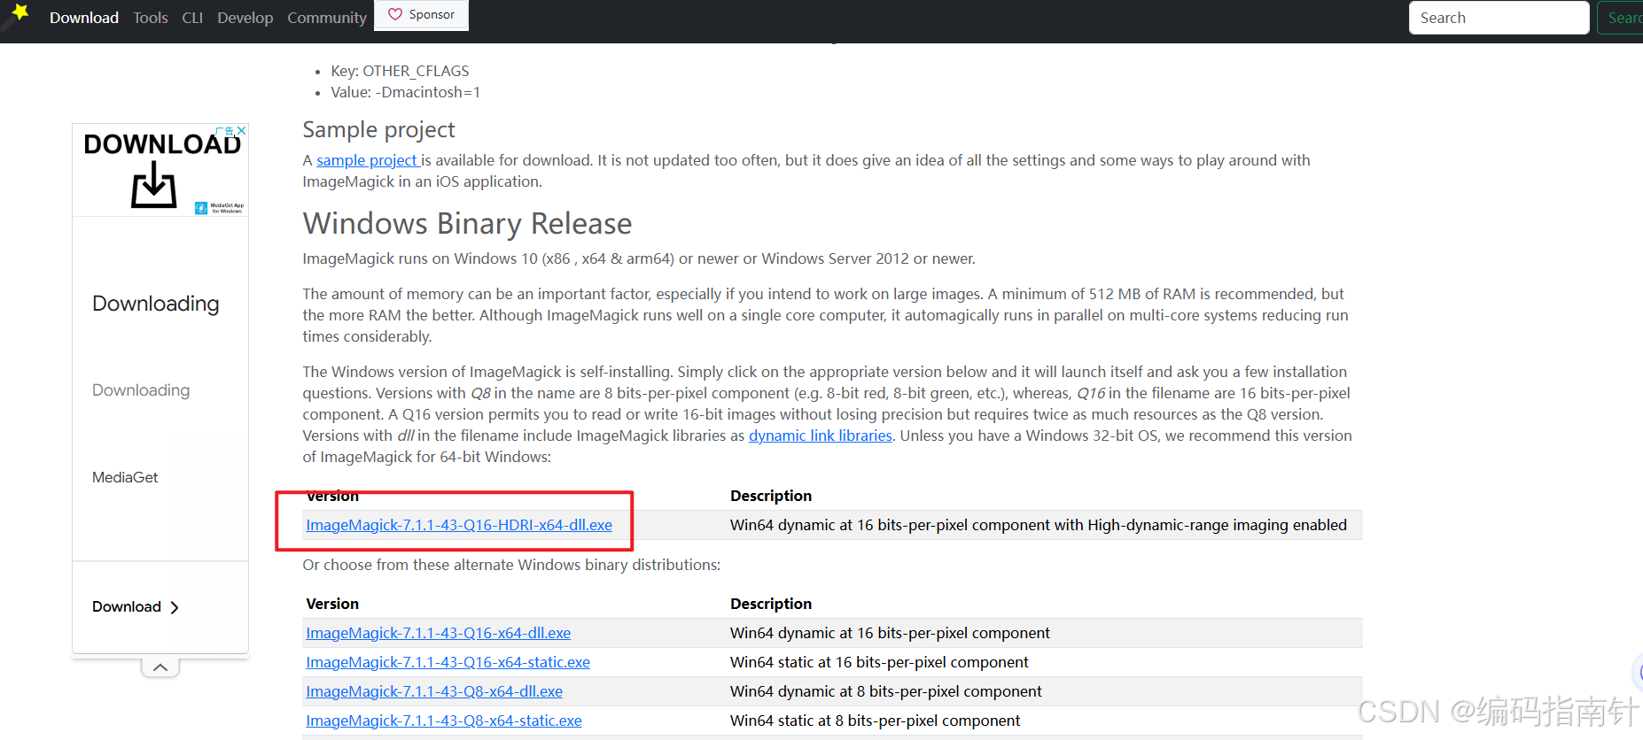
Task: Click the gray Downloading ad subtitle
Action: point(141,390)
